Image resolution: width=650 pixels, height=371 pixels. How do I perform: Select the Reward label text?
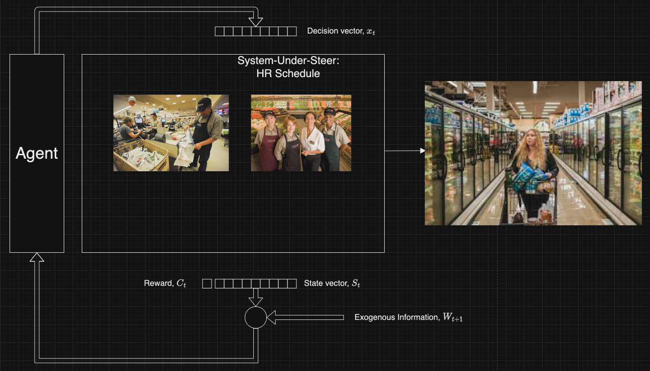(165, 283)
